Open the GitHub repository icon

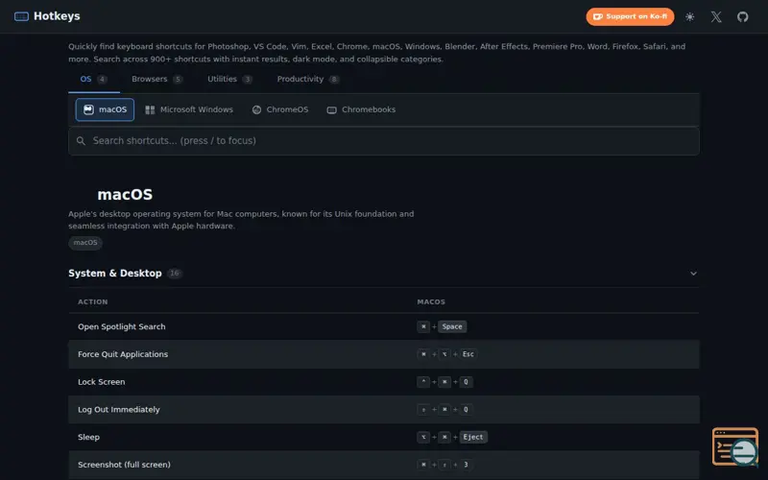coord(742,16)
